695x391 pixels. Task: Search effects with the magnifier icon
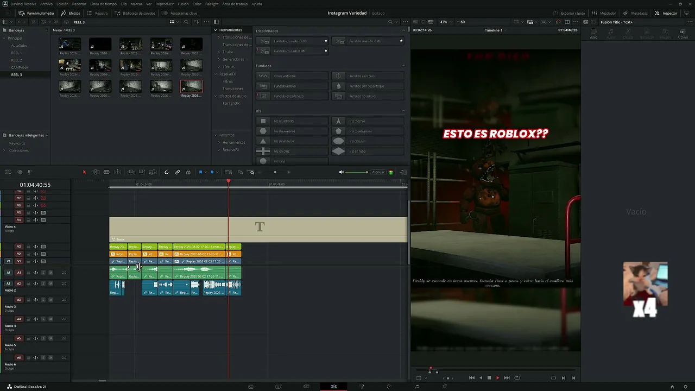click(390, 22)
